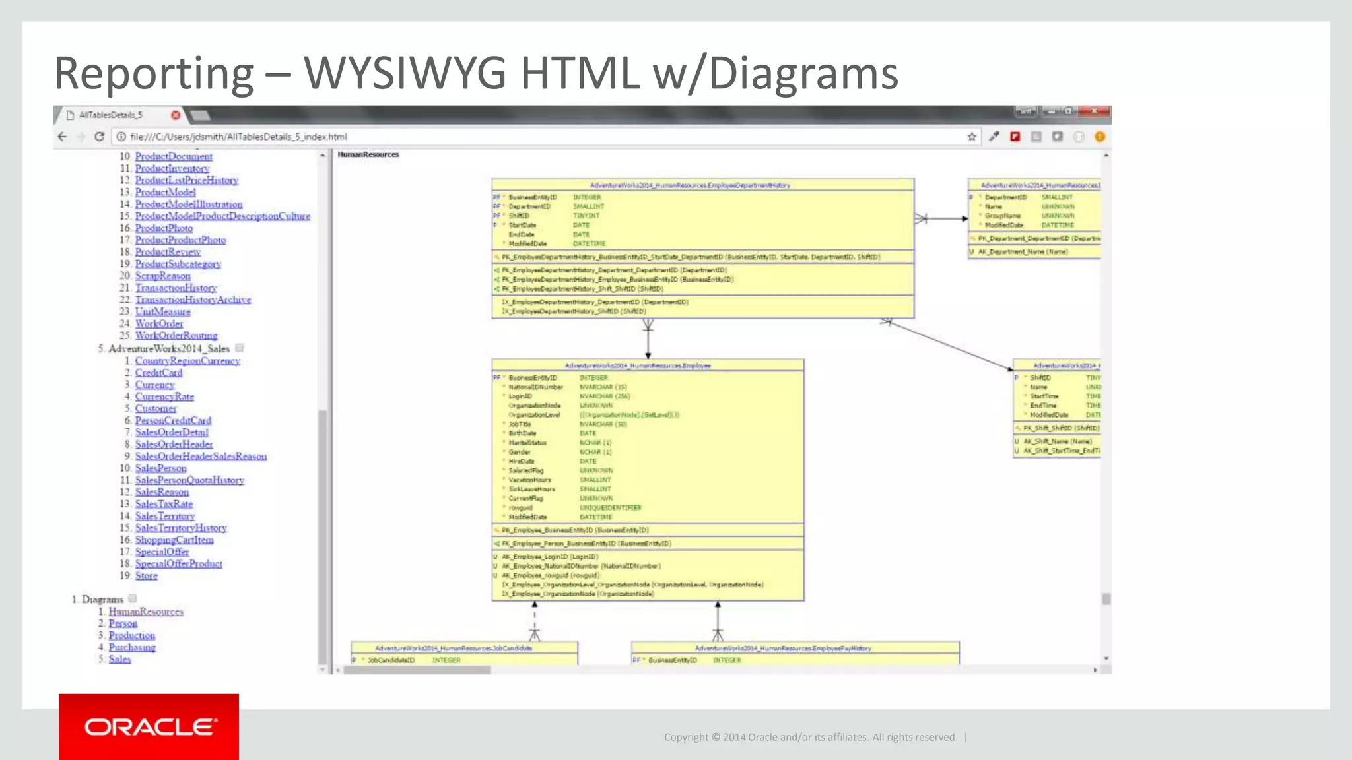
Task: Open the ProductModel table link
Action: point(166,192)
